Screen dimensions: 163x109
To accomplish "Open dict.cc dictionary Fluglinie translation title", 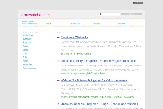I will coord(98,61).
